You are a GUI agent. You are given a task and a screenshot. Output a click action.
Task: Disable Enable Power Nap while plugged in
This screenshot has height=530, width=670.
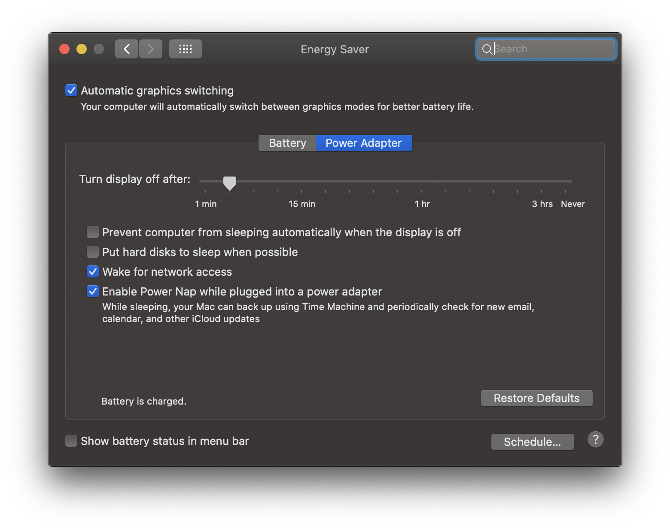tap(92, 291)
